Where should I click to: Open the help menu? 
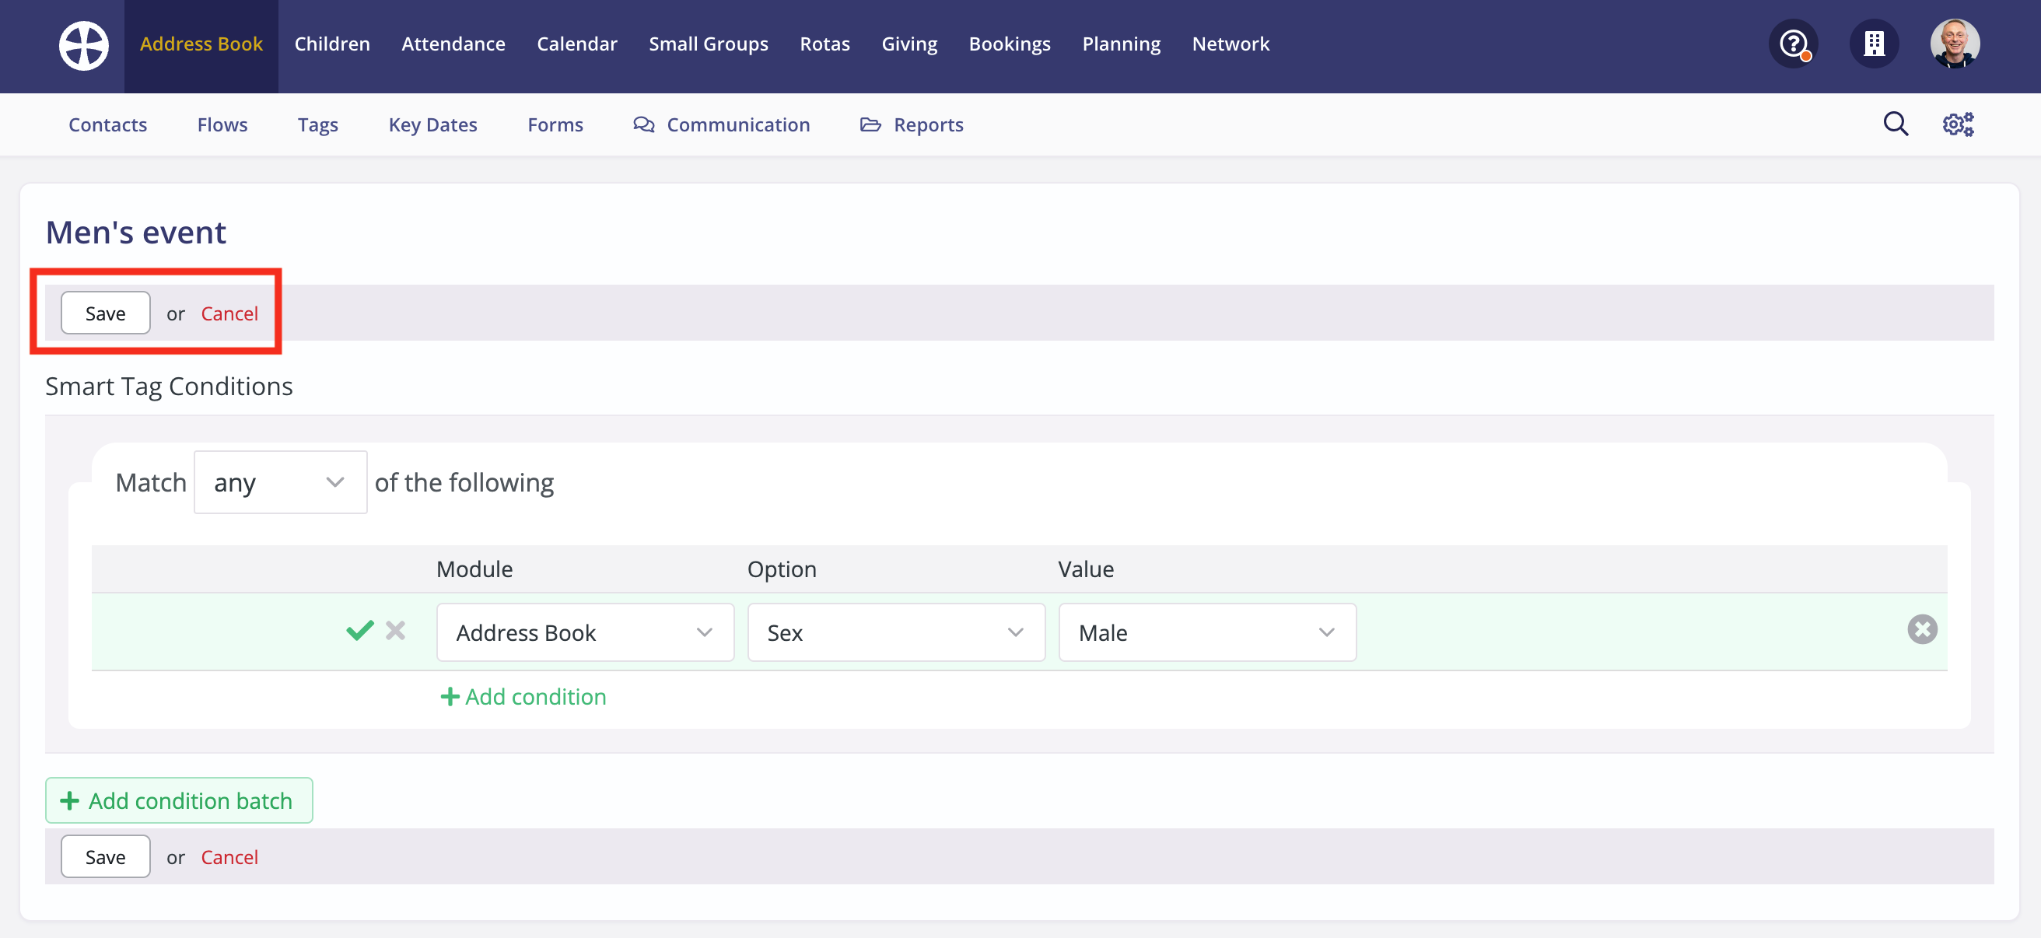point(1792,44)
